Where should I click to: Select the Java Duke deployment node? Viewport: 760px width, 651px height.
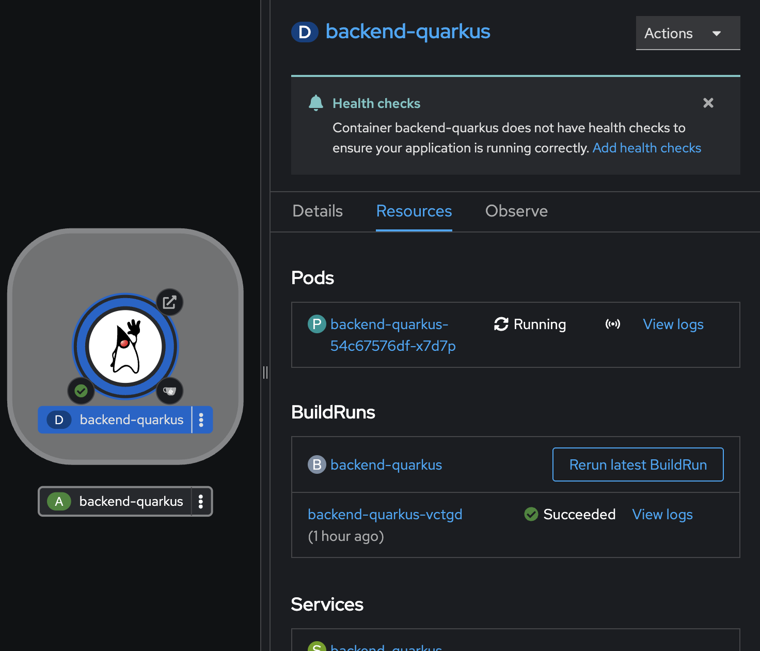click(x=125, y=347)
